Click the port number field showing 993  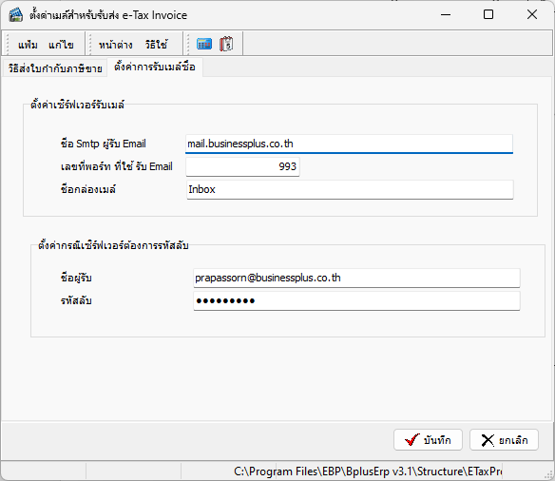[243, 166]
